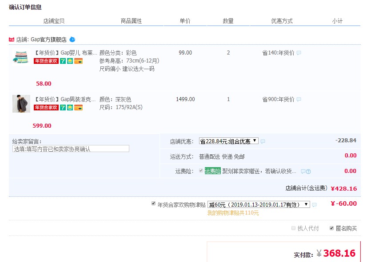The image size is (379, 262).
Task: Open the 【年货价】Gap男装派克... item link
Action: pos(65,99)
